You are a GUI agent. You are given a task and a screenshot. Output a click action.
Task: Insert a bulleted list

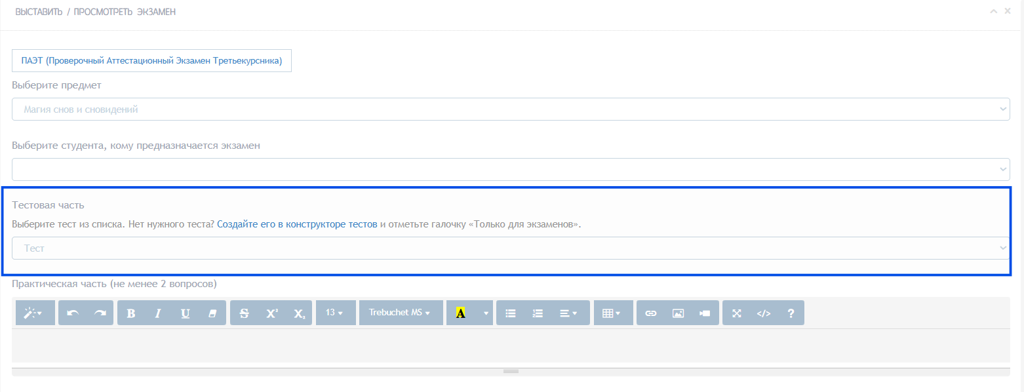[x=511, y=313]
